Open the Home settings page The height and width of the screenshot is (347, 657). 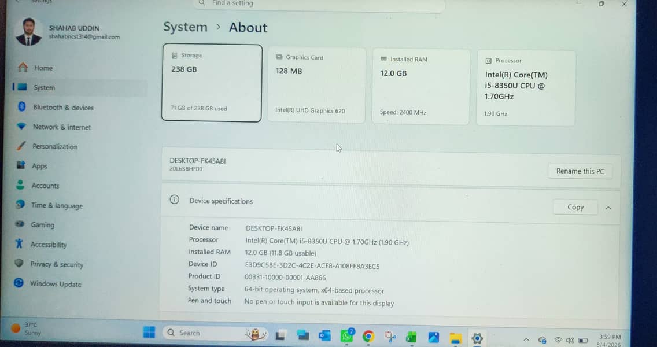click(x=80, y=68)
